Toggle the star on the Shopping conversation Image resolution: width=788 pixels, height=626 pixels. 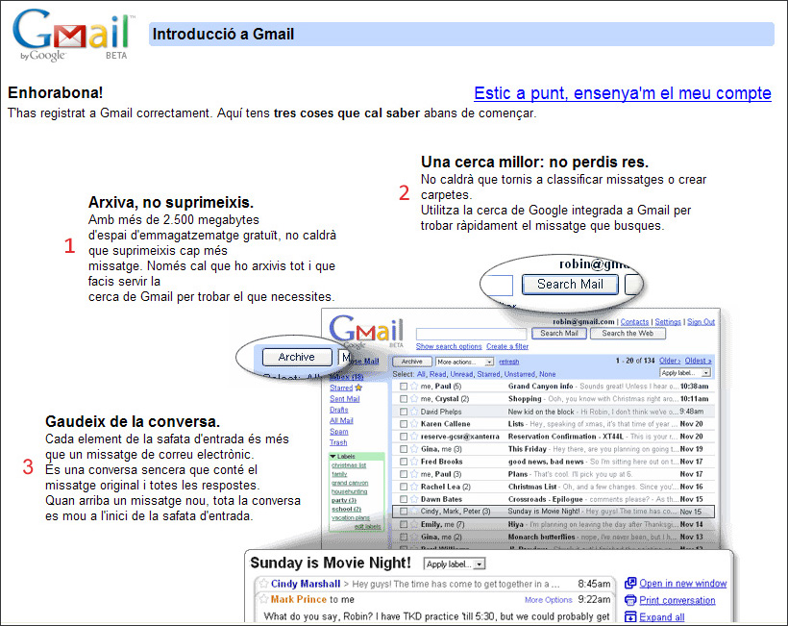(413, 398)
